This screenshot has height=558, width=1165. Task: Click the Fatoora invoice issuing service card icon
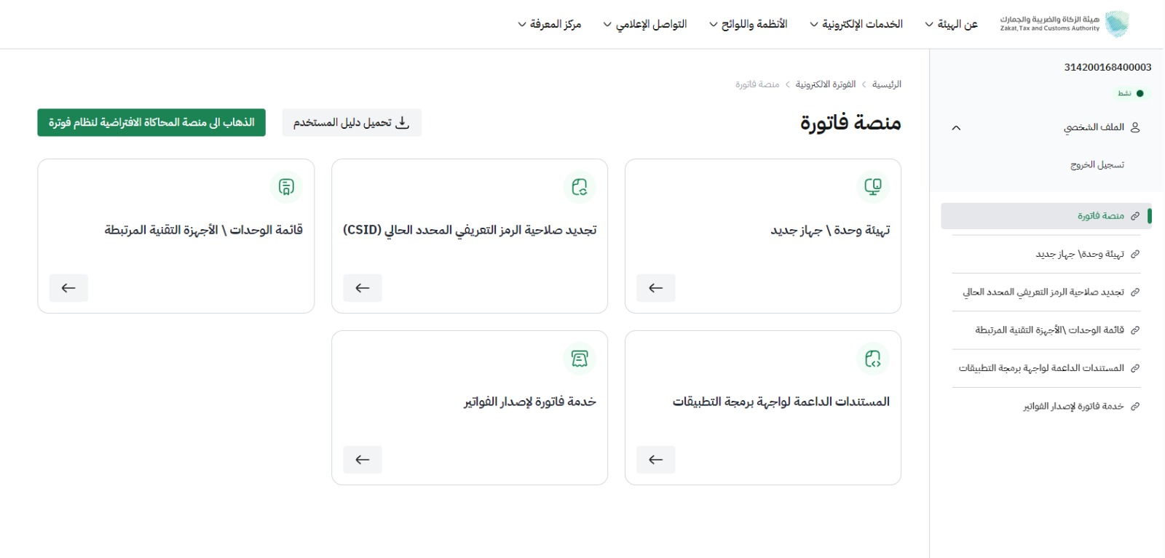(x=580, y=359)
